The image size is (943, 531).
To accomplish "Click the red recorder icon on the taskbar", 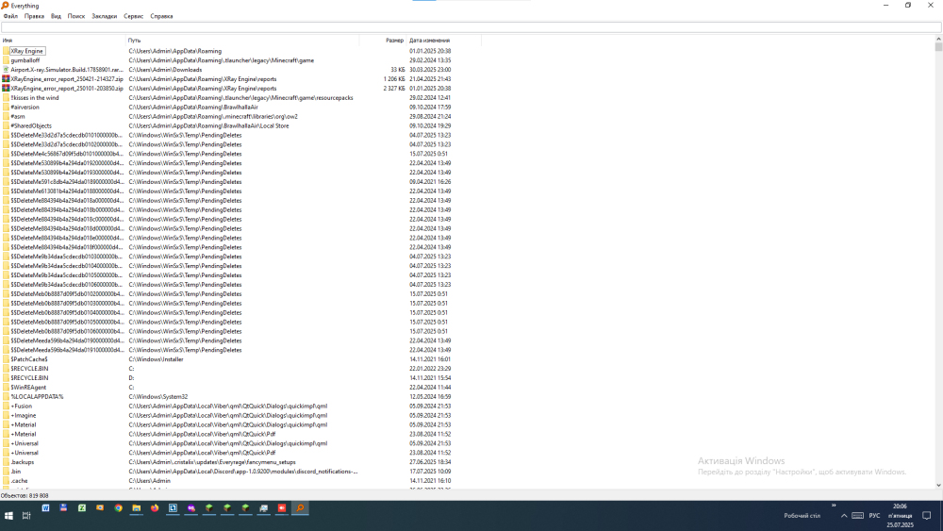I will tap(282, 508).
